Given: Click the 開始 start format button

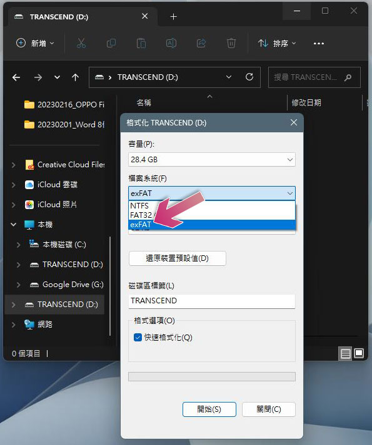Looking at the screenshot, I should click(x=209, y=409).
